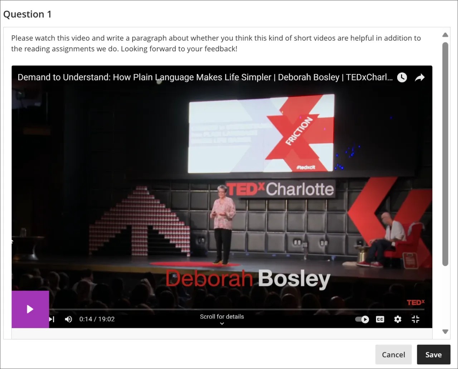Exit the video's fullscreen mode
This screenshot has height=369, width=458.
(x=415, y=319)
